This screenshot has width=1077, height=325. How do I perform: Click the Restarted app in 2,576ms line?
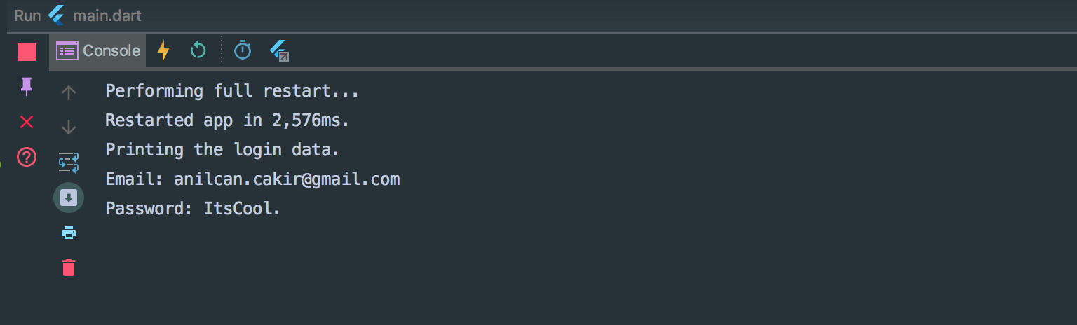(x=227, y=120)
